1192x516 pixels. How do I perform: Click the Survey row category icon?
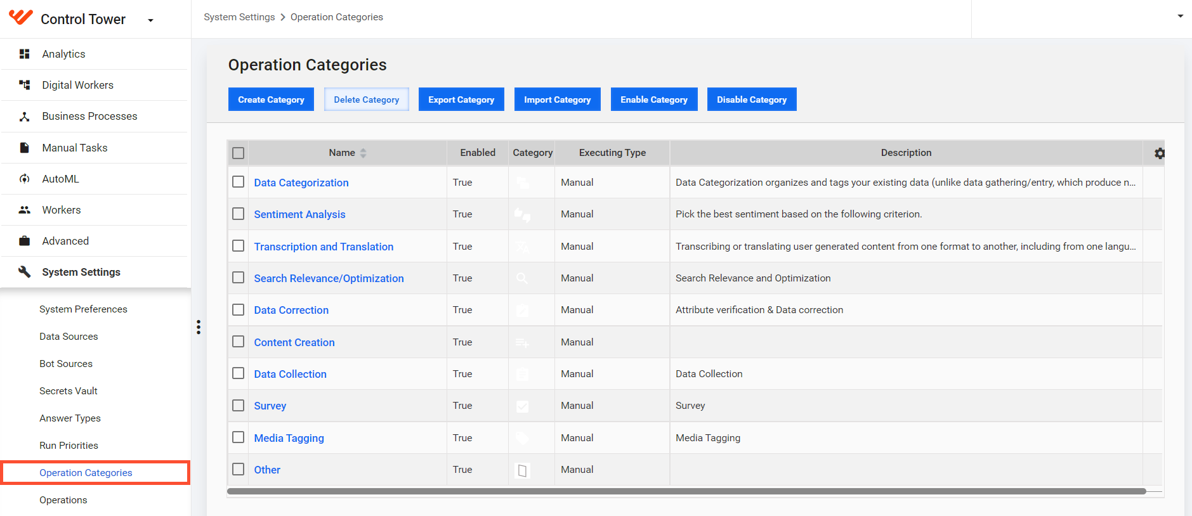pyautogui.click(x=522, y=406)
